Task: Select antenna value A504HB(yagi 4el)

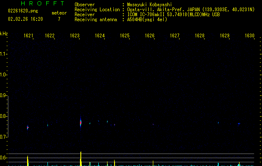Action: click(x=147, y=20)
